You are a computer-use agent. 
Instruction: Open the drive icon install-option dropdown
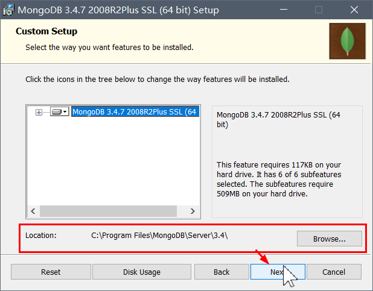click(x=60, y=111)
